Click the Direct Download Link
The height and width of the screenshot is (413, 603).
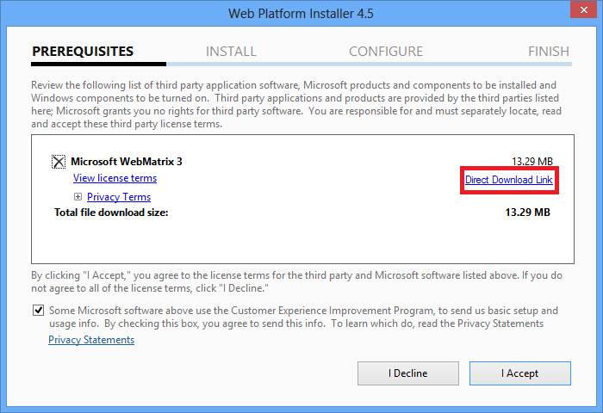pos(508,180)
